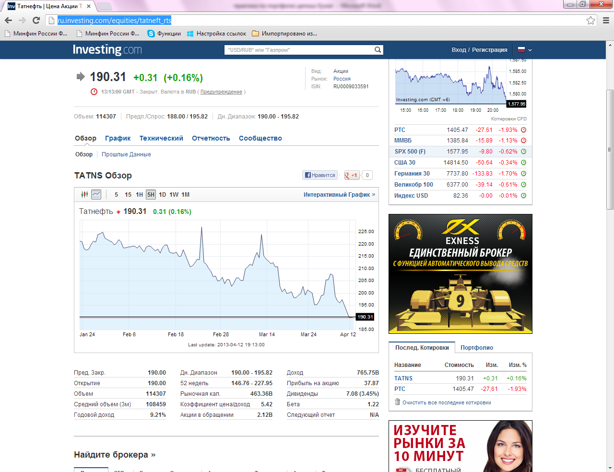
Task: Set chart interval to 1M
Action: [186, 195]
